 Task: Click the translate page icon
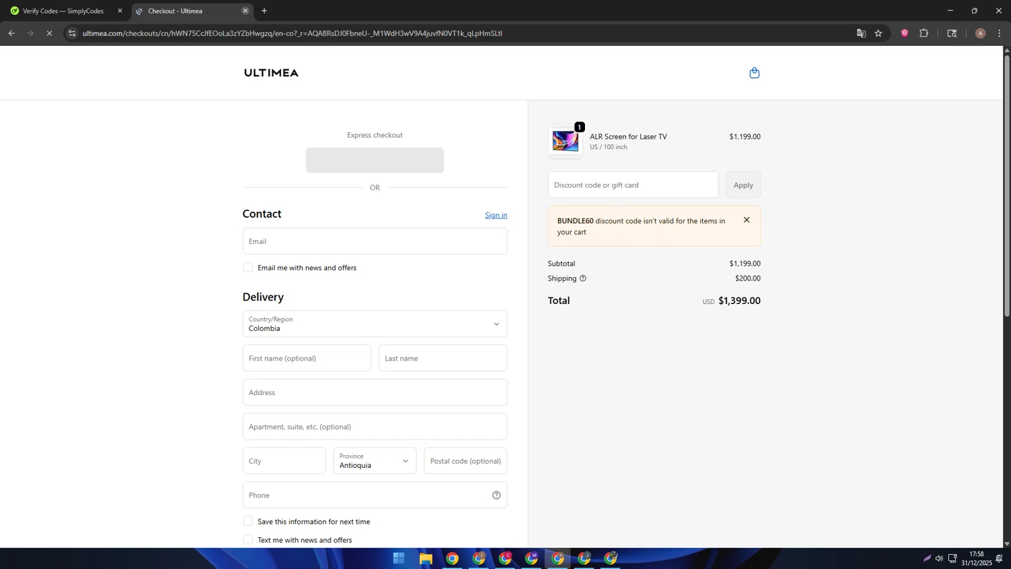861,33
